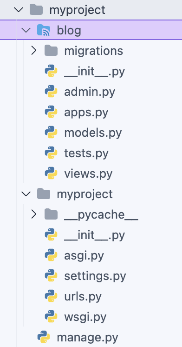Click the root myproject folder icon
Viewport: 182px width, 347px height.
tap(36, 10)
